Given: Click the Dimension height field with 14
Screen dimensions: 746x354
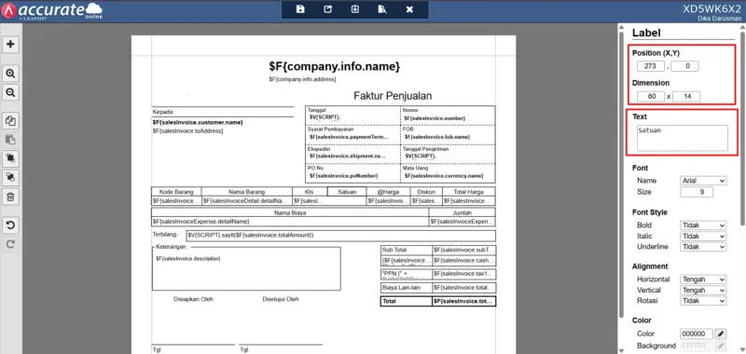Looking at the screenshot, I should [x=686, y=97].
